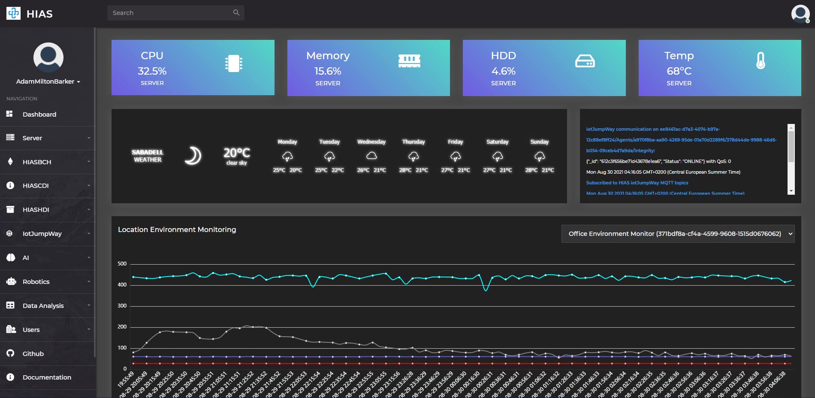The image size is (815, 398).
Task: Click the iotJumpWay communication log link
Action: click(681, 140)
